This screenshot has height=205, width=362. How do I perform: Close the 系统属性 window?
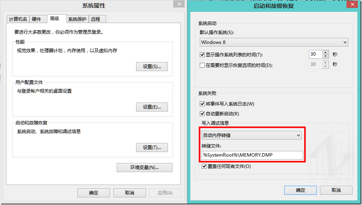click(179, 4)
